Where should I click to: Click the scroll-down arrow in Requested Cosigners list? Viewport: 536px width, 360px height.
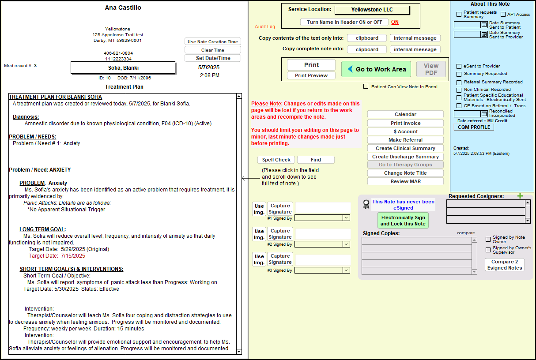pos(528,220)
